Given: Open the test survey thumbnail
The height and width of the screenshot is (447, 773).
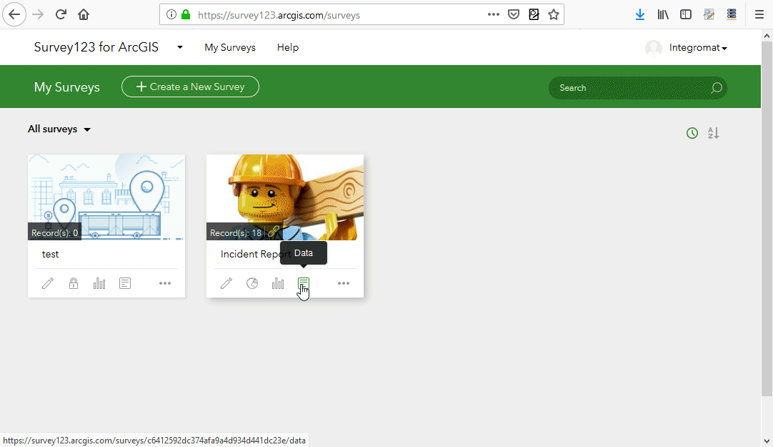Looking at the screenshot, I should [106, 197].
